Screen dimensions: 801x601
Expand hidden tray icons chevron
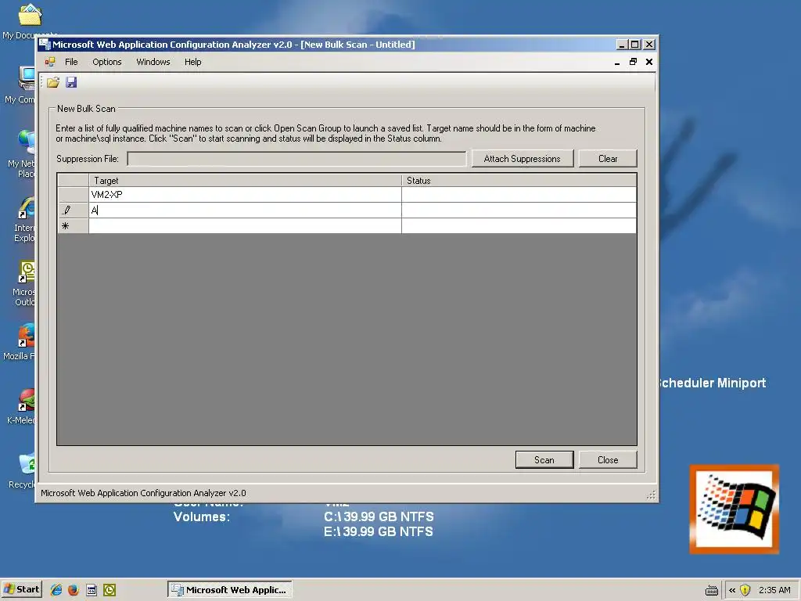[732, 590]
